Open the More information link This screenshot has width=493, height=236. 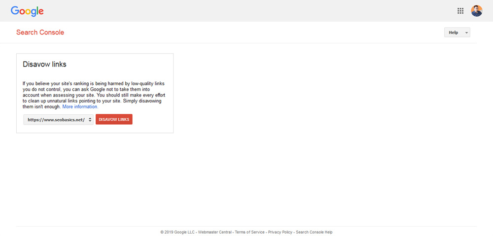click(80, 107)
